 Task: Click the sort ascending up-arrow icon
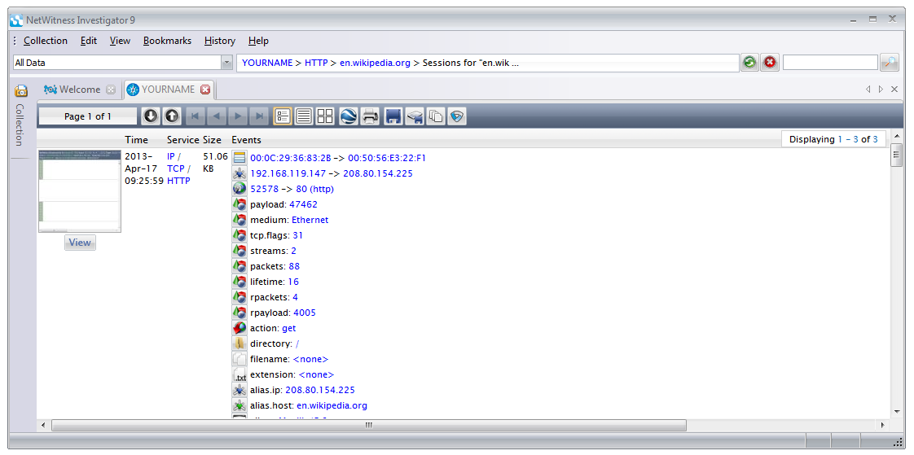click(171, 116)
